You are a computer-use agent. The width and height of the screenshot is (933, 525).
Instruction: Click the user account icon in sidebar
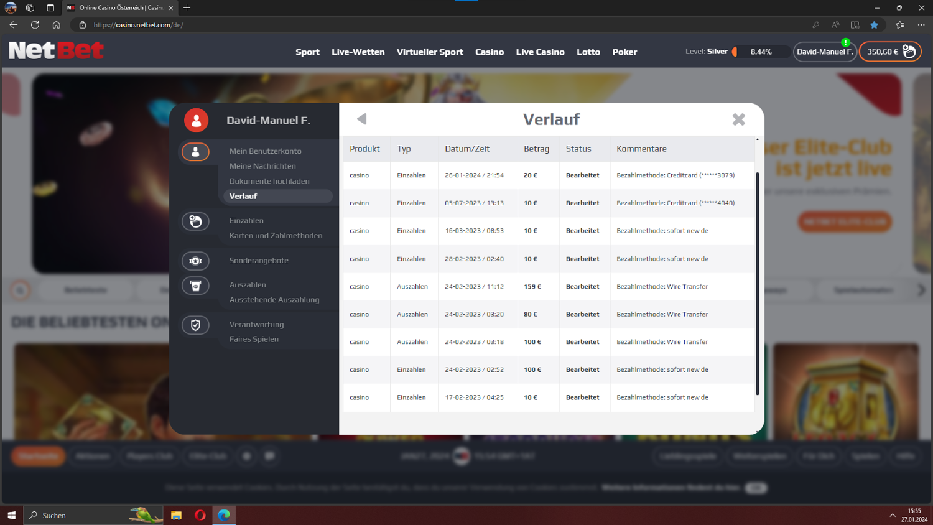tap(195, 152)
